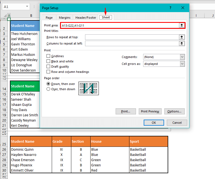Click the Sport header cell
Viewport: 215px width, 179px height.
149,142
